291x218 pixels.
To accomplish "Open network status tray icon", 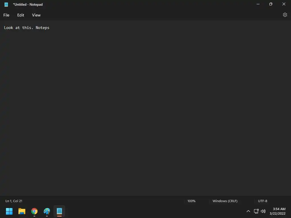I will tap(256, 211).
